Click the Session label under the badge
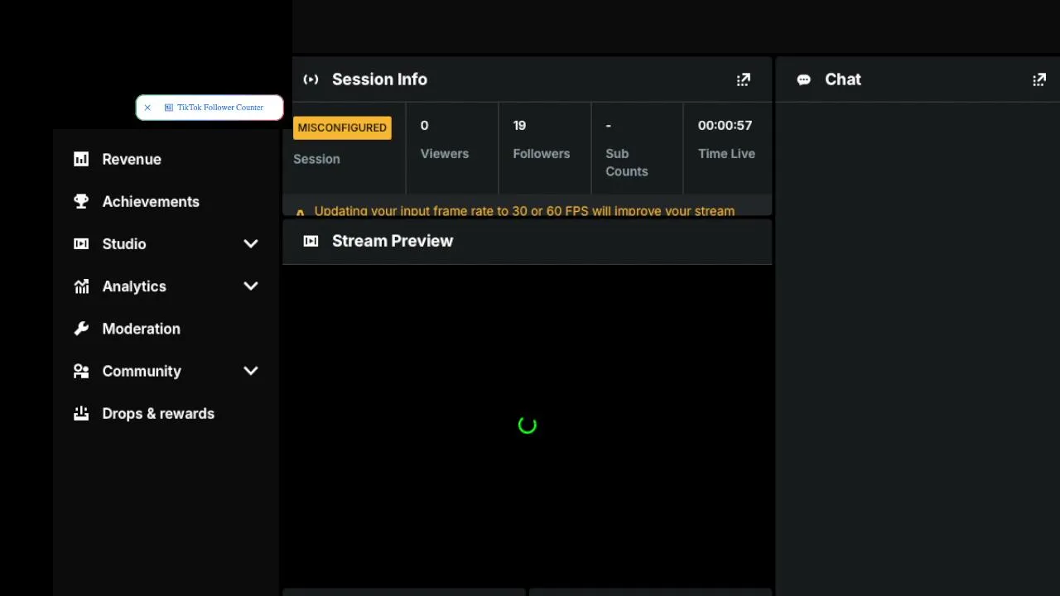The height and width of the screenshot is (596, 1060). pyautogui.click(x=316, y=159)
